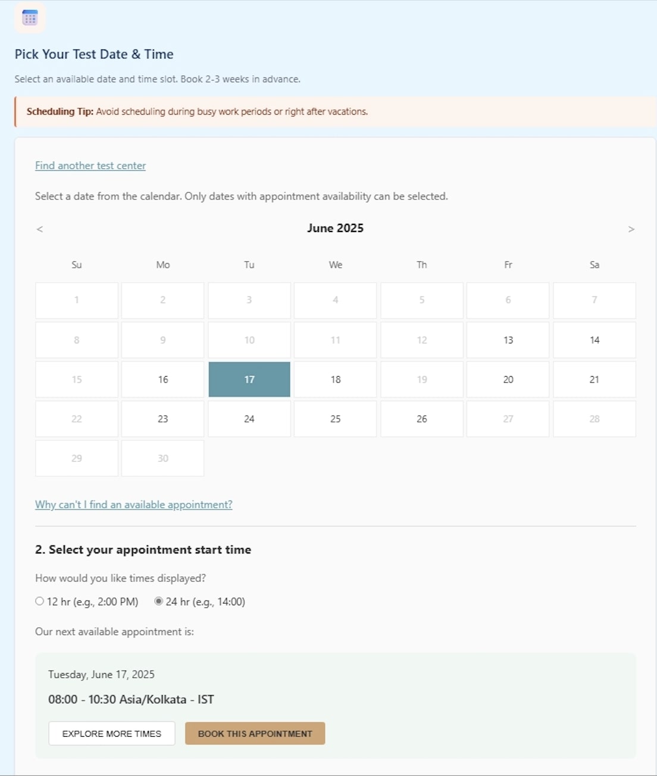
Task: Click Why can't I find an available appointment
Action: 133,504
